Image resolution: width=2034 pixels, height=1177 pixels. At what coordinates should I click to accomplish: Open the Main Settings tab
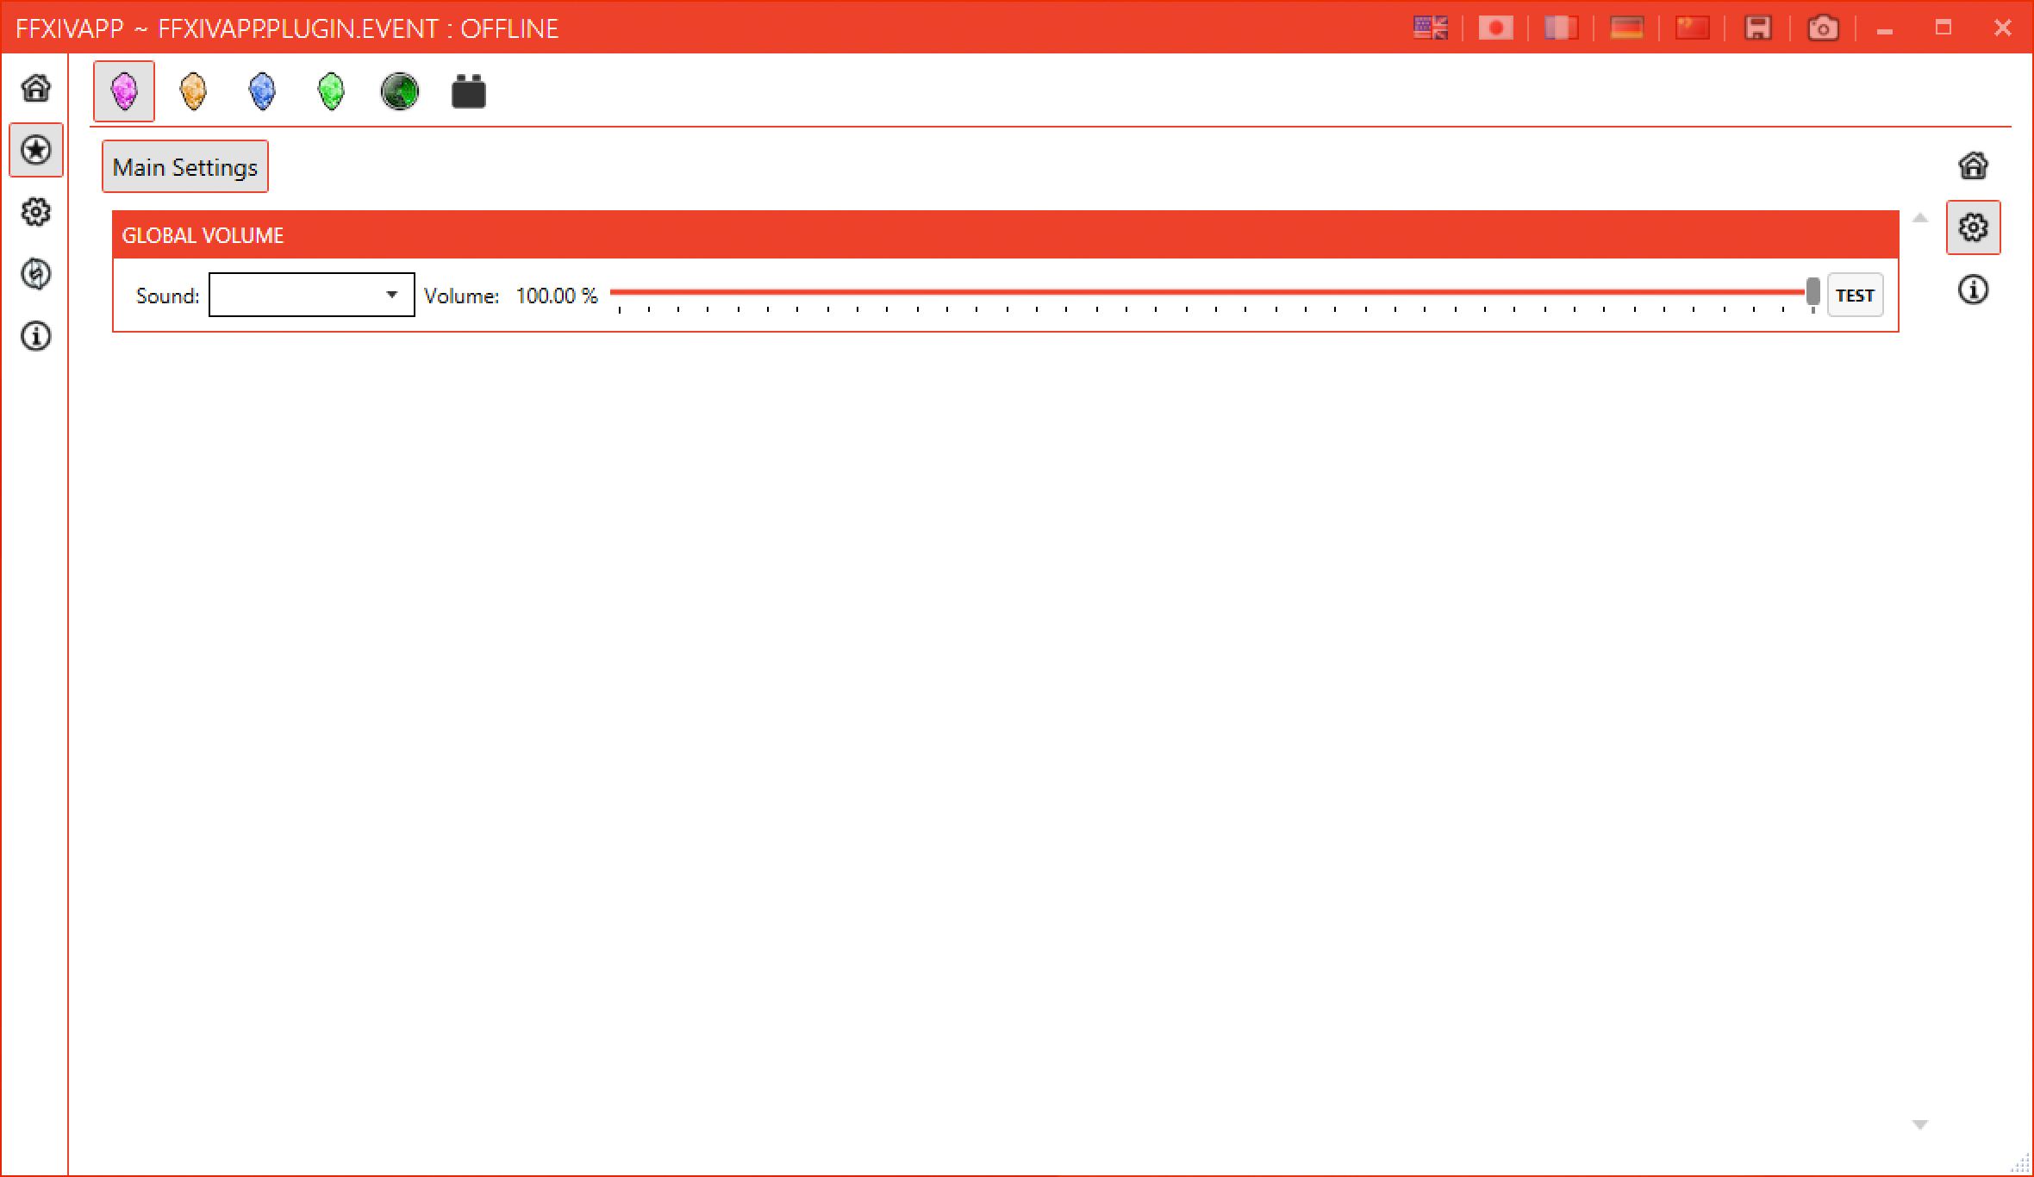185,166
